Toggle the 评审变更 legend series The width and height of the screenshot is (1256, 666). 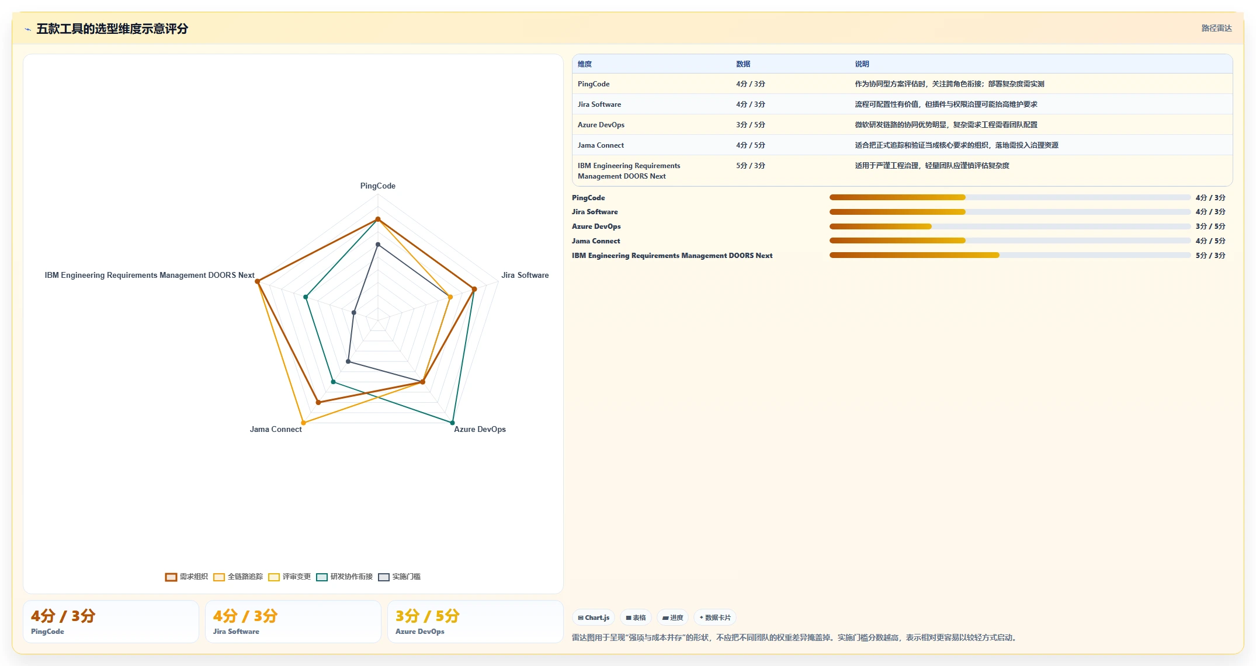pyautogui.click(x=290, y=577)
